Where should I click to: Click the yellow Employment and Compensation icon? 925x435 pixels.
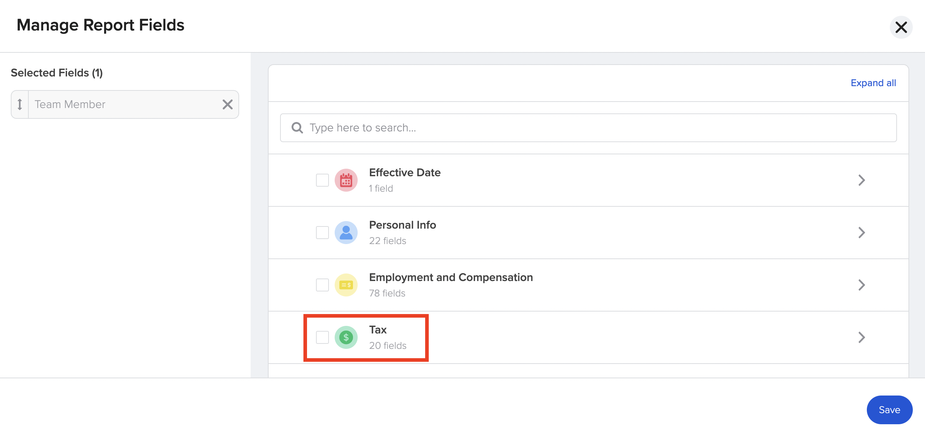pyautogui.click(x=346, y=285)
